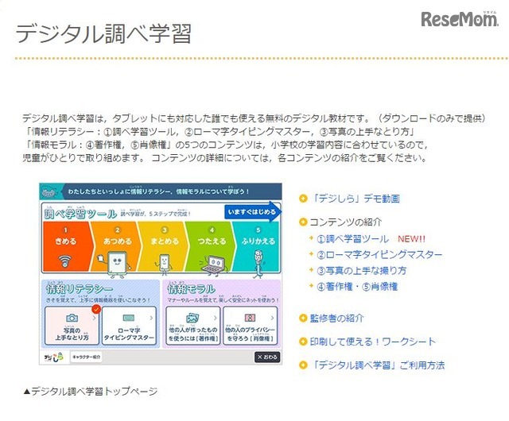This screenshot has width=509, height=421.
Task: Click chevron arrow on the 著作権 card
Action: point(215,318)
